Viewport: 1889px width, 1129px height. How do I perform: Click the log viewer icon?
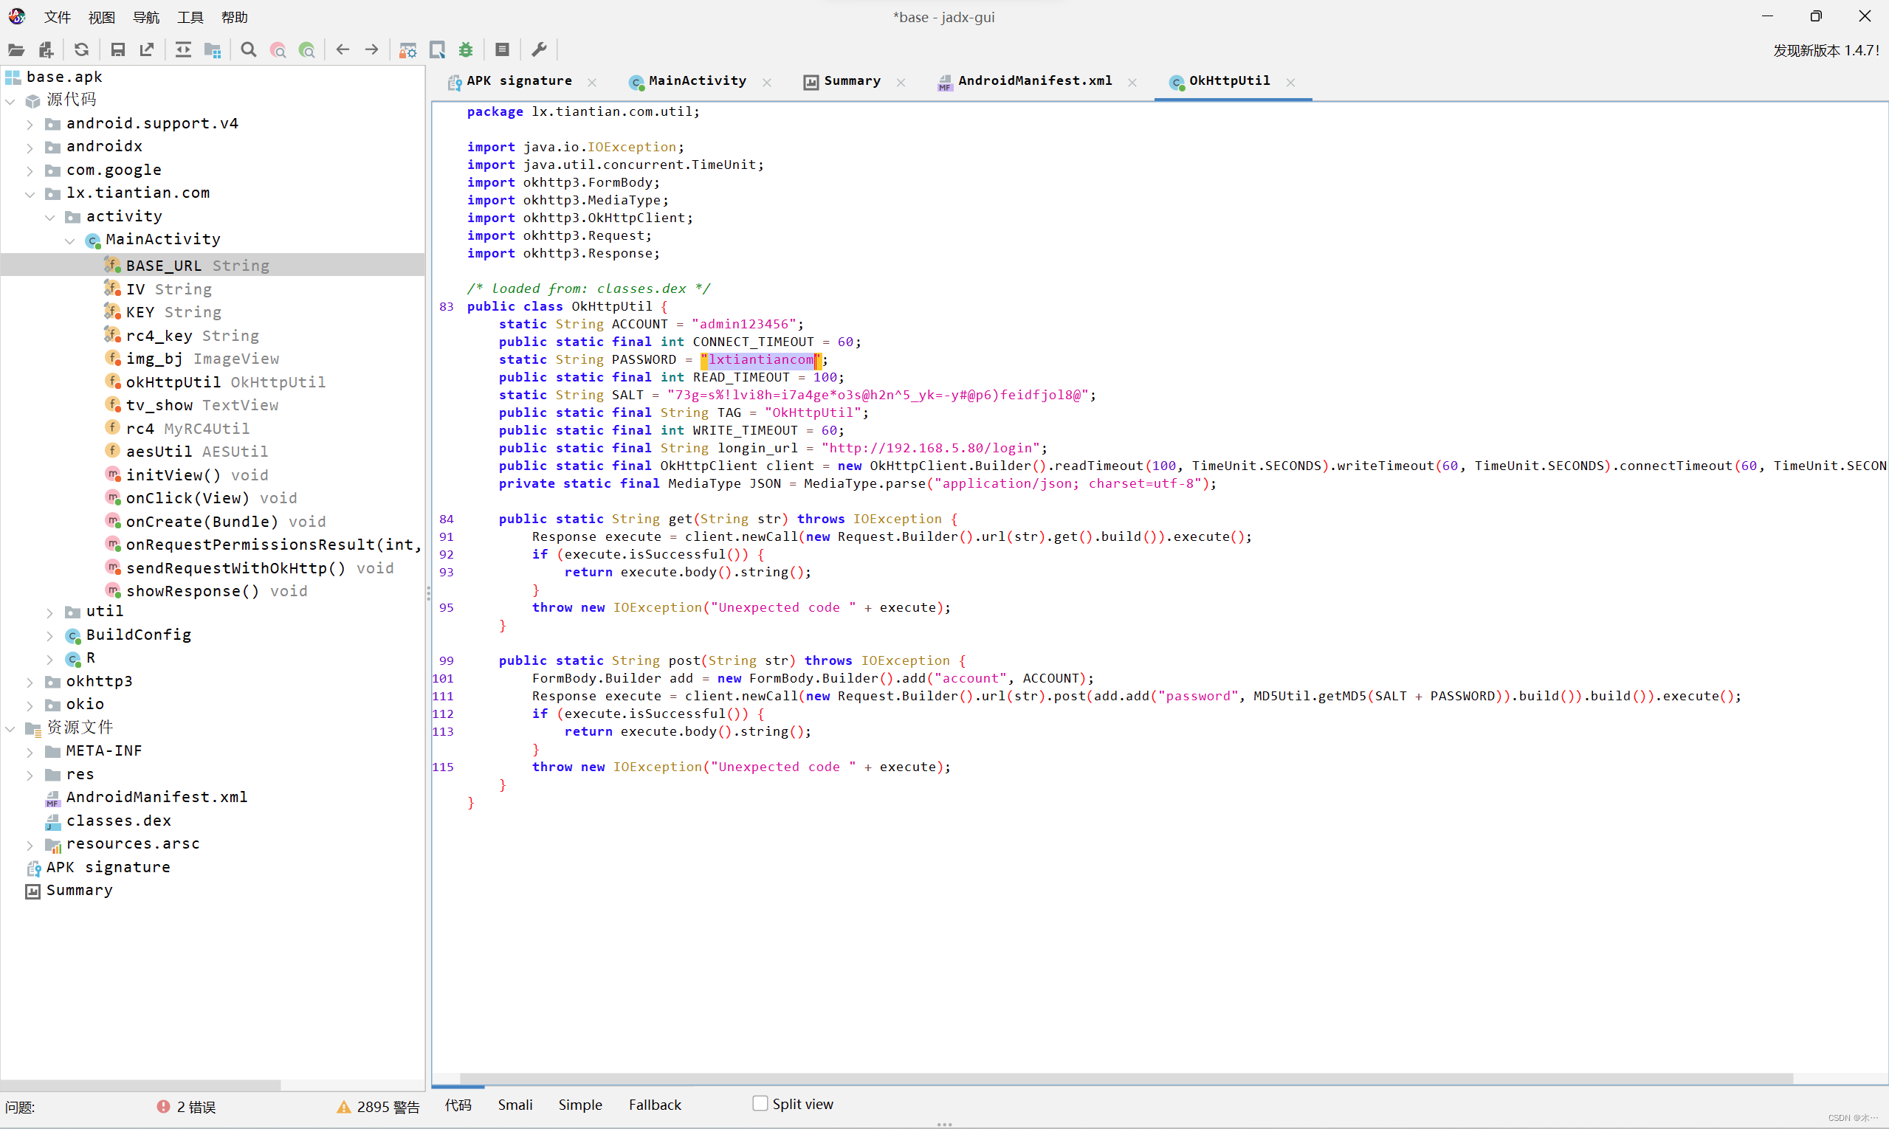coord(502,50)
